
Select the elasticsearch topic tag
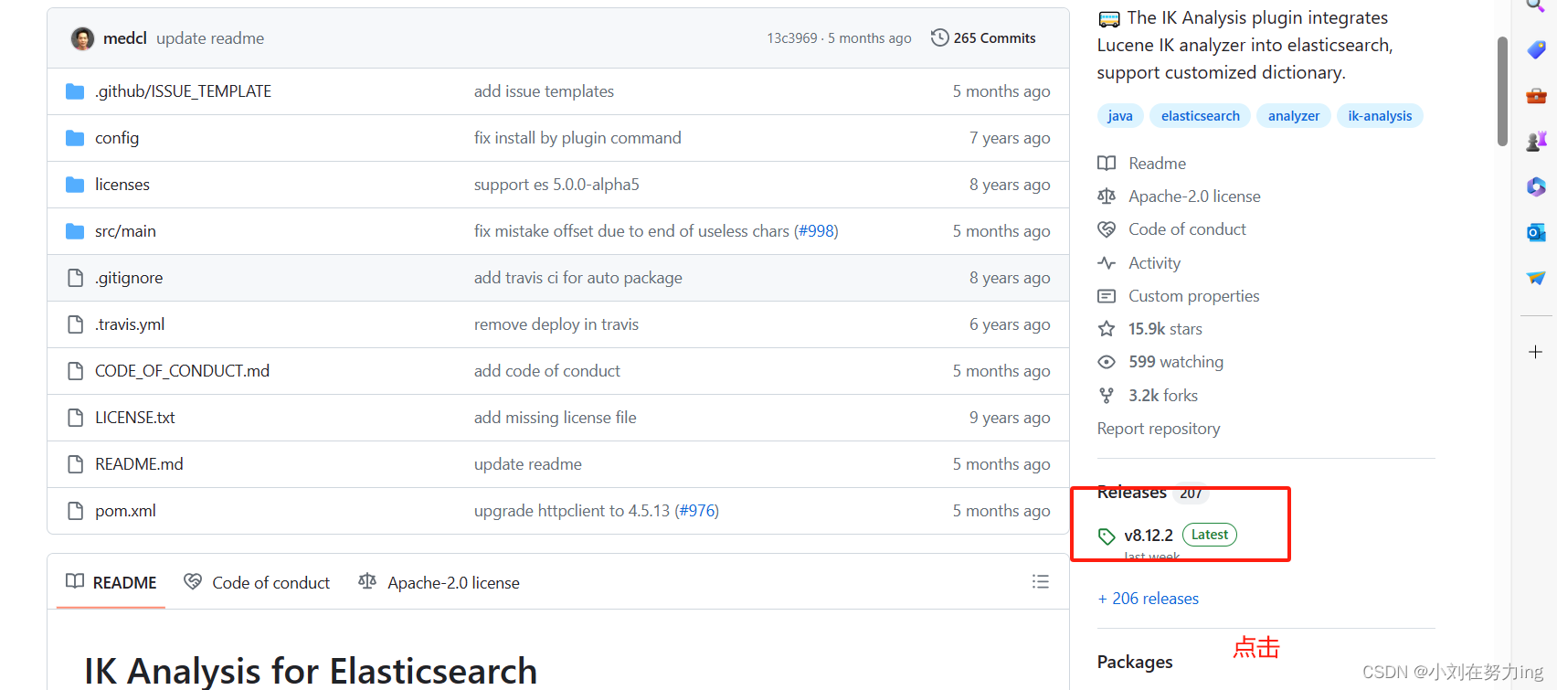point(1200,116)
